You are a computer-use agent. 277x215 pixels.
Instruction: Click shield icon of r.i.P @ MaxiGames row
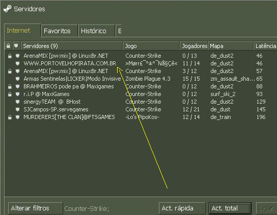click(17, 94)
